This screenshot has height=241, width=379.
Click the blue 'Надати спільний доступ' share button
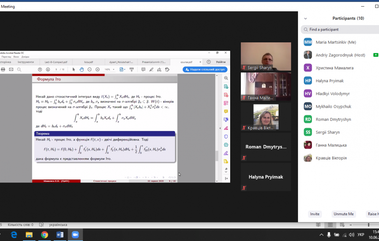[x=205, y=70]
